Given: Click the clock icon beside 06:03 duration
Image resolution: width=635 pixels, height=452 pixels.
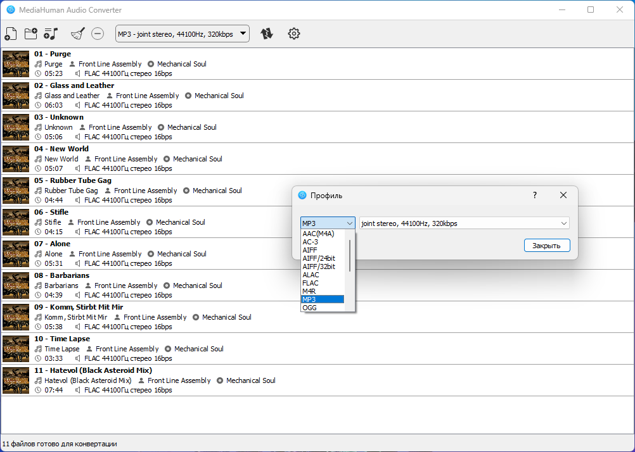Looking at the screenshot, I should pos(38,105).
